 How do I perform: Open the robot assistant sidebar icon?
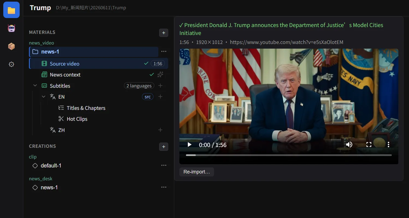click(11, 28)
